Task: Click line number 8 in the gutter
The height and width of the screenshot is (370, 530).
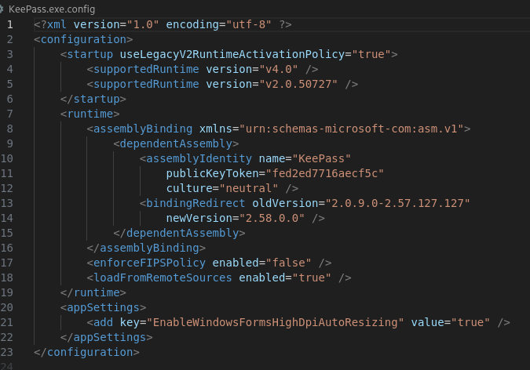Action: coord(9,128)
